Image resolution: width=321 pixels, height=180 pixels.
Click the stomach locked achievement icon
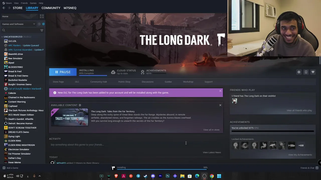[x=264, y=145]
